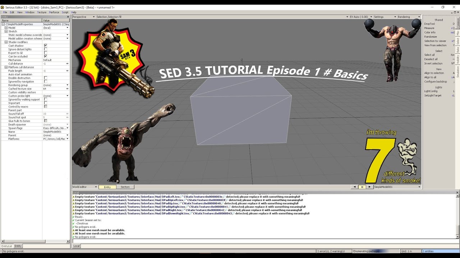Viewport: 460px width, 258px height.
Task: Open the SimpleModel001 entity dropdown
Action: 397,187
